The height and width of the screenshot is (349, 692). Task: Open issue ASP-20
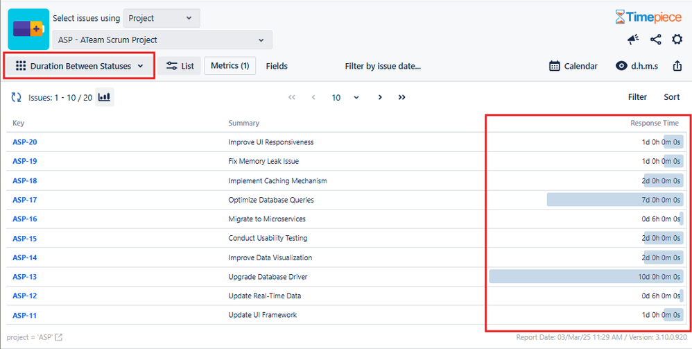point(25,142)
